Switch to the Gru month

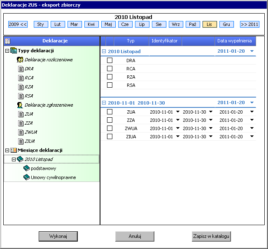[226, 24]
